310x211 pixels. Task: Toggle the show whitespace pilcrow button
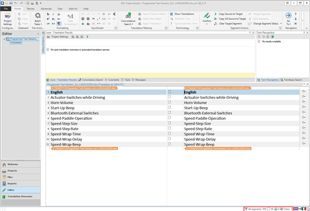[x=59, y=24]
